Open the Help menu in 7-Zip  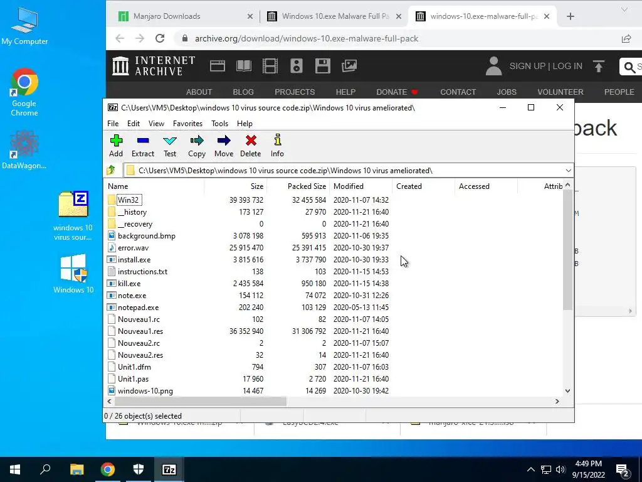click(245, 124)
